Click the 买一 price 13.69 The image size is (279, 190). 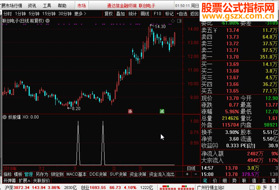point(232,64)
